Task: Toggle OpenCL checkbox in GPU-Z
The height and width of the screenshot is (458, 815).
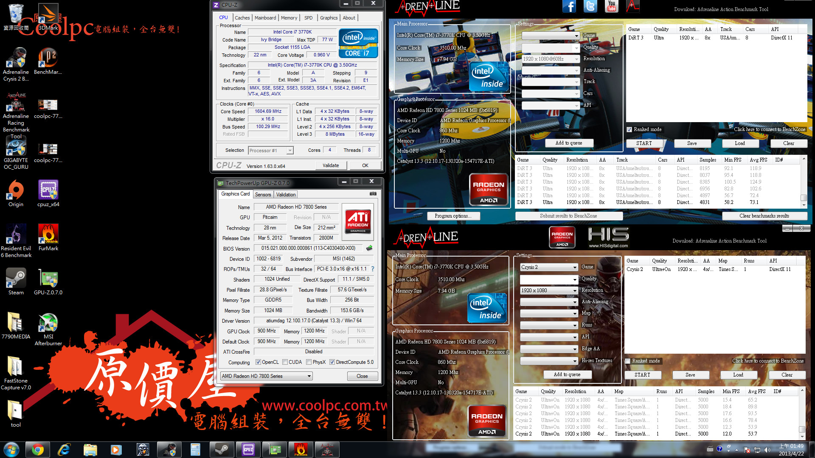Action: (x=258, y=362)
